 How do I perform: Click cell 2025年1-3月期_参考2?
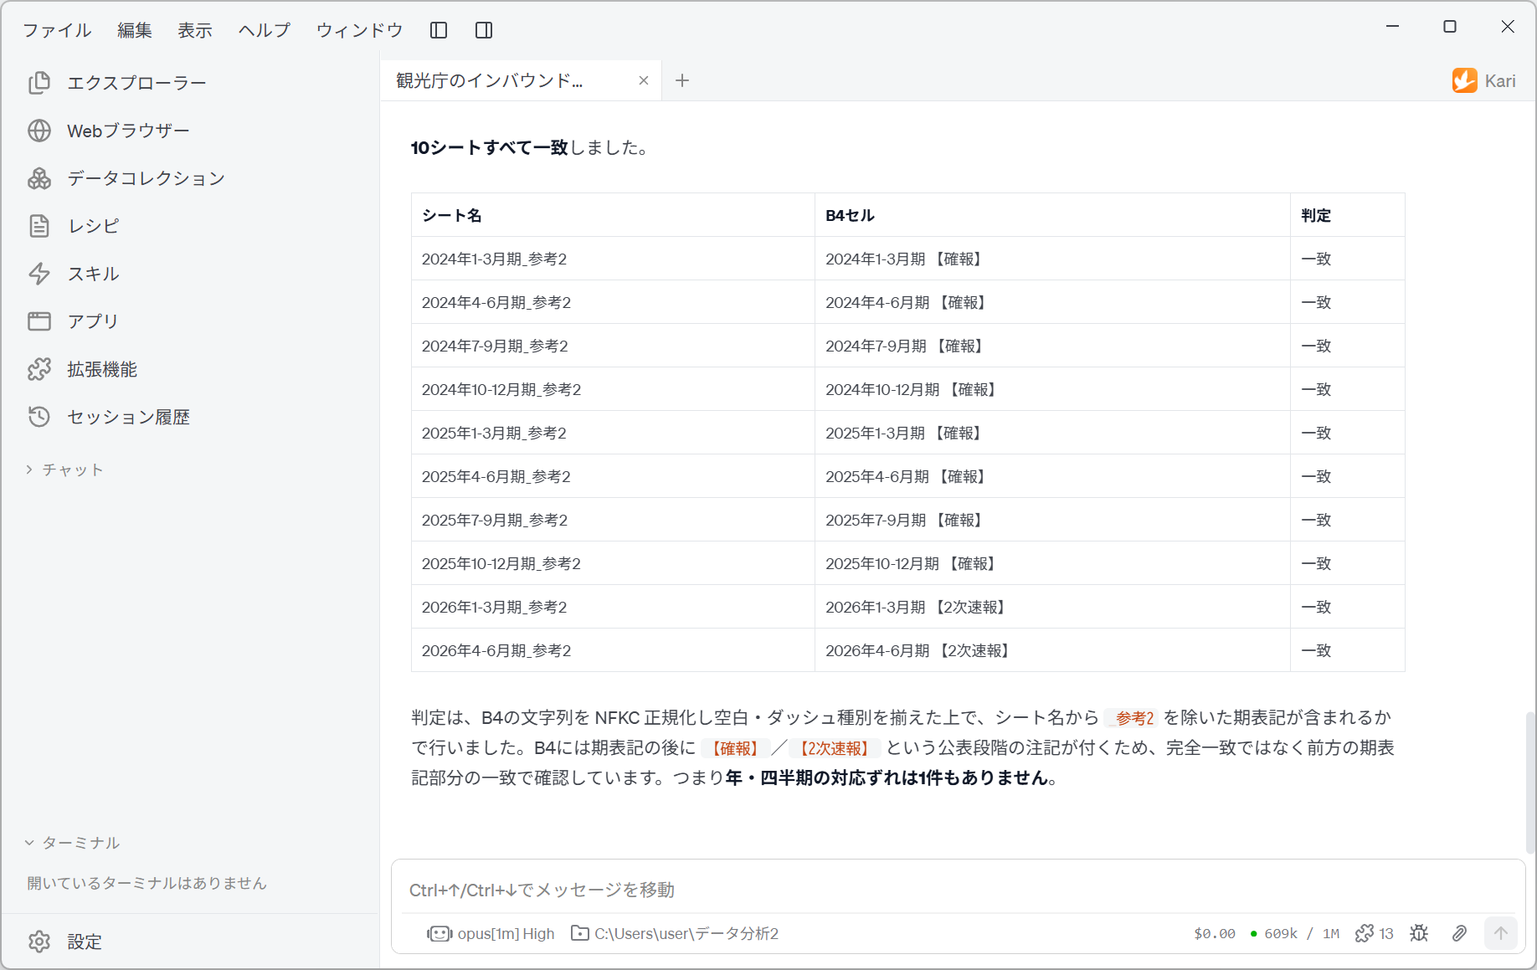click(x=613, y=433)
